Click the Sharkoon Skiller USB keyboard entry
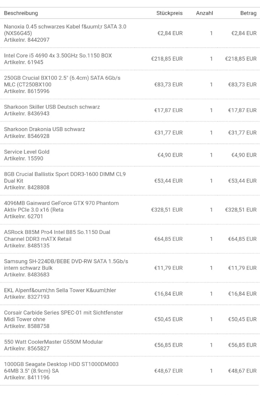The width and height of the screenshot is (260, 395). tap(52, 107)
